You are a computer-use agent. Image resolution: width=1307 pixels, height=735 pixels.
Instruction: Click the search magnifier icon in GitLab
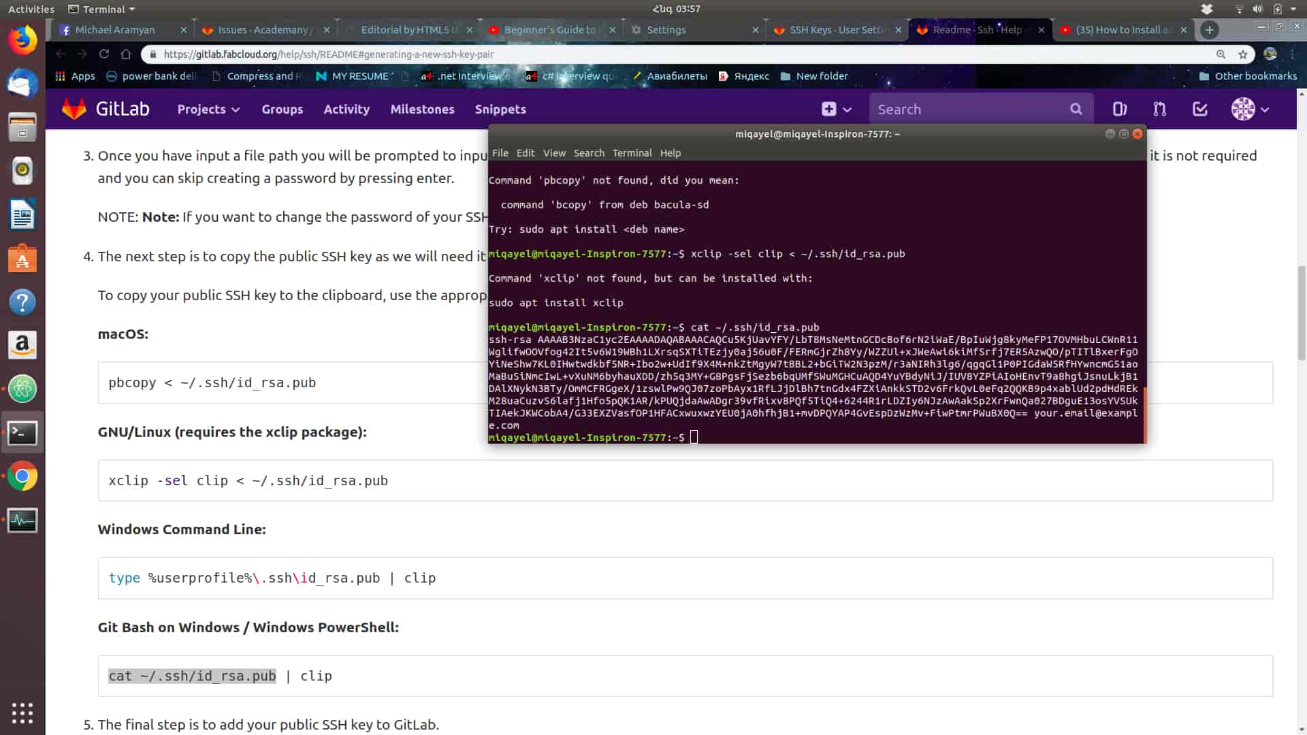[x=1076, y=109]
